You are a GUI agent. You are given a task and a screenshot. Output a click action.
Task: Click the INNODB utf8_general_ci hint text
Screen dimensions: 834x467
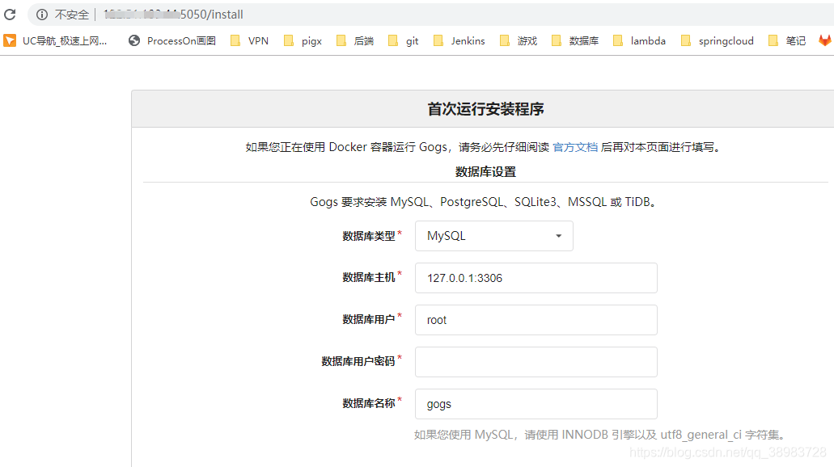[601, 435]
